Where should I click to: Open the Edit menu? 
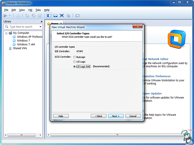[x=14, y=10]
